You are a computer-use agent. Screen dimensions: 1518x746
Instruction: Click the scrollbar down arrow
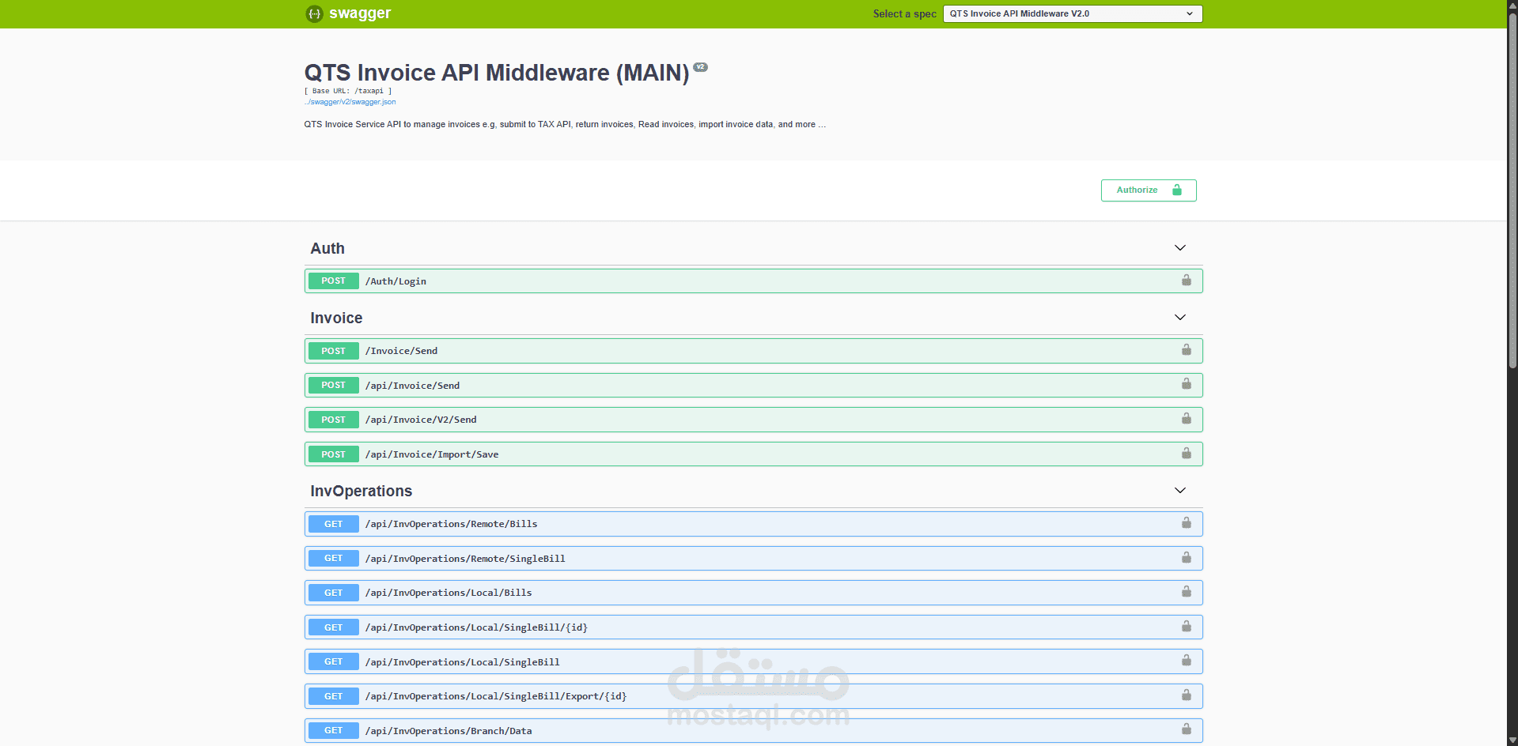1512,740
